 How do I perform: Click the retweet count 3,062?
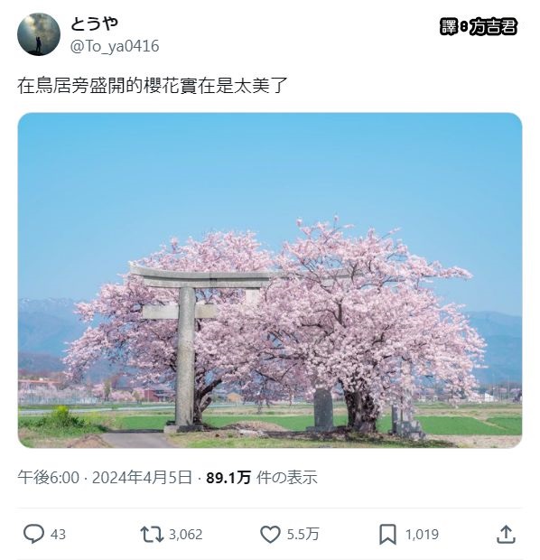pyautogui.click(x=185, y=535)
